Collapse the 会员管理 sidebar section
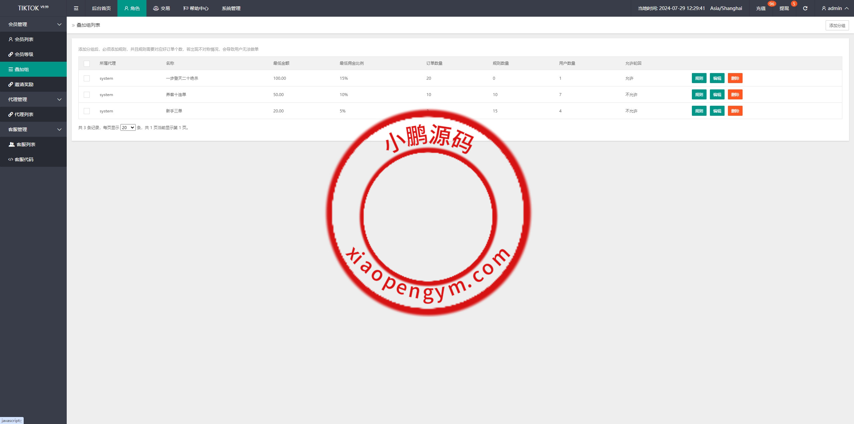854x424 pixels. click(33, 24)
